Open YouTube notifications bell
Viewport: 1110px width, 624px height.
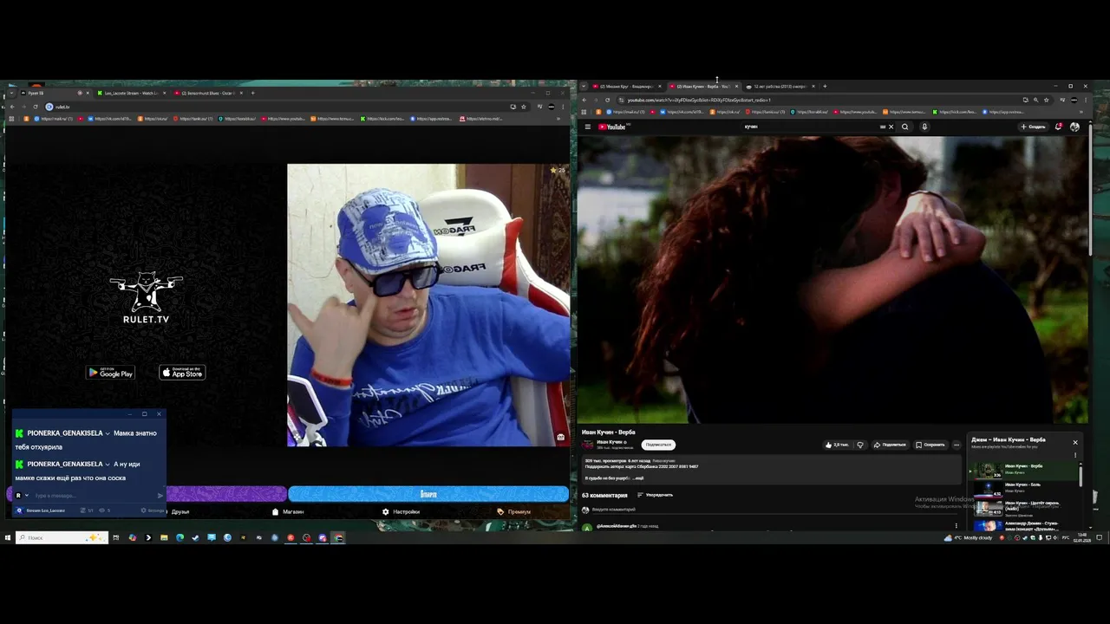click(x=1059, y=127)
